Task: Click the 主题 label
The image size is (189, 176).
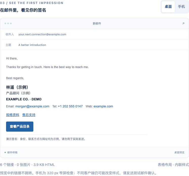Action: coord(8,45)
